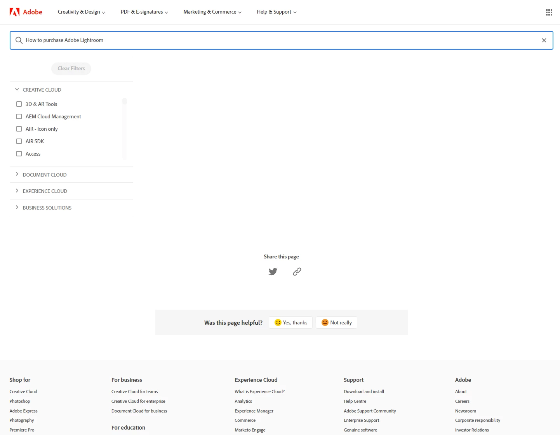Viewport: 560px width, 435px height.
Task: Open the Download and install link
Action: (x=364, y=392)
